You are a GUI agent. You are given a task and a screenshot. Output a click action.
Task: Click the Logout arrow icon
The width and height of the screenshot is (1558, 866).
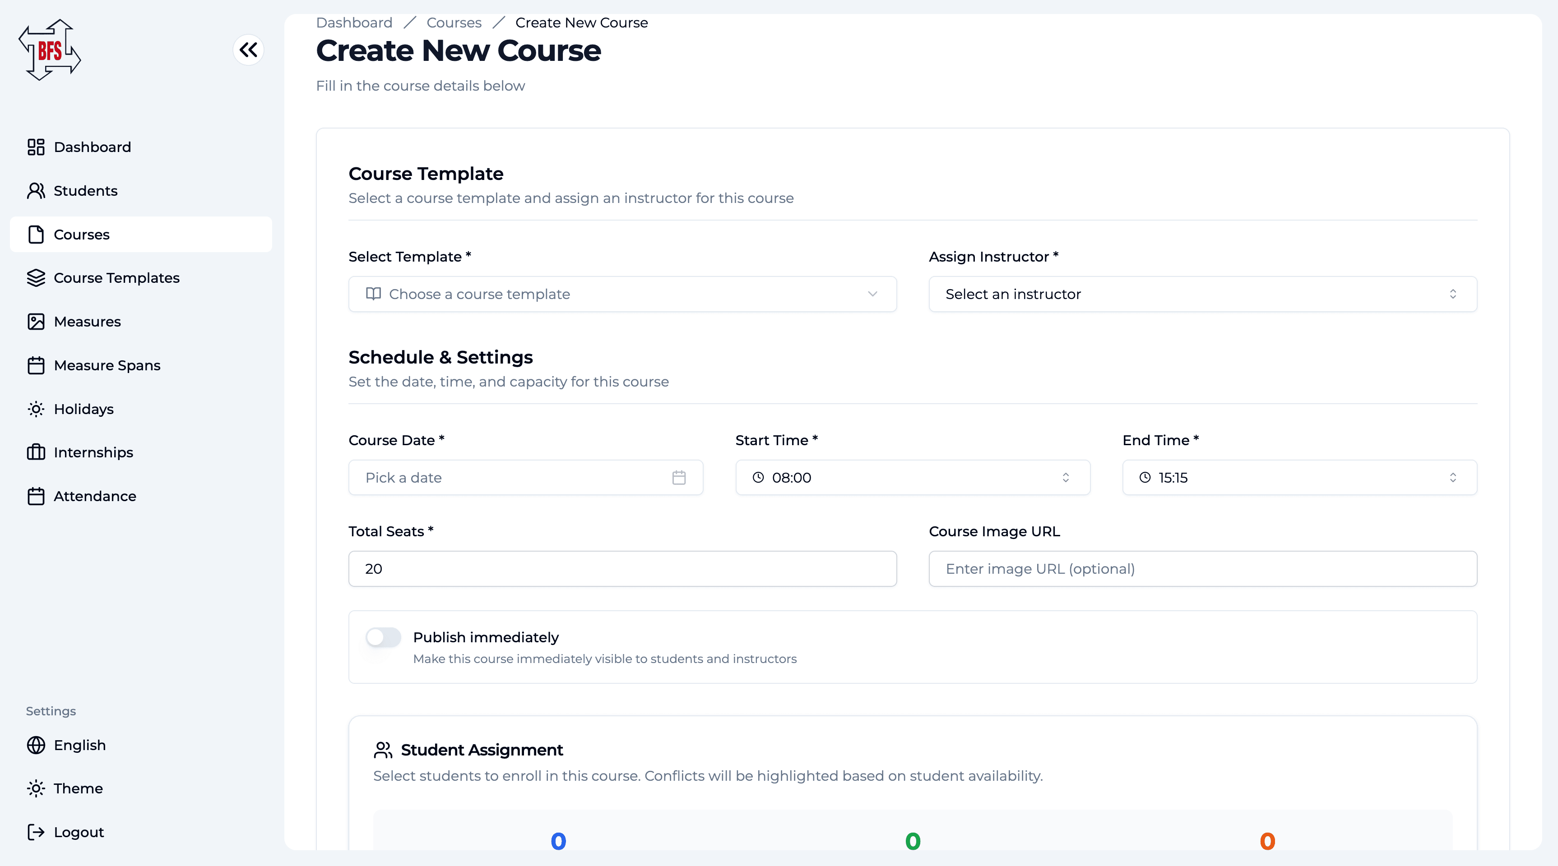tap(36, 832)
